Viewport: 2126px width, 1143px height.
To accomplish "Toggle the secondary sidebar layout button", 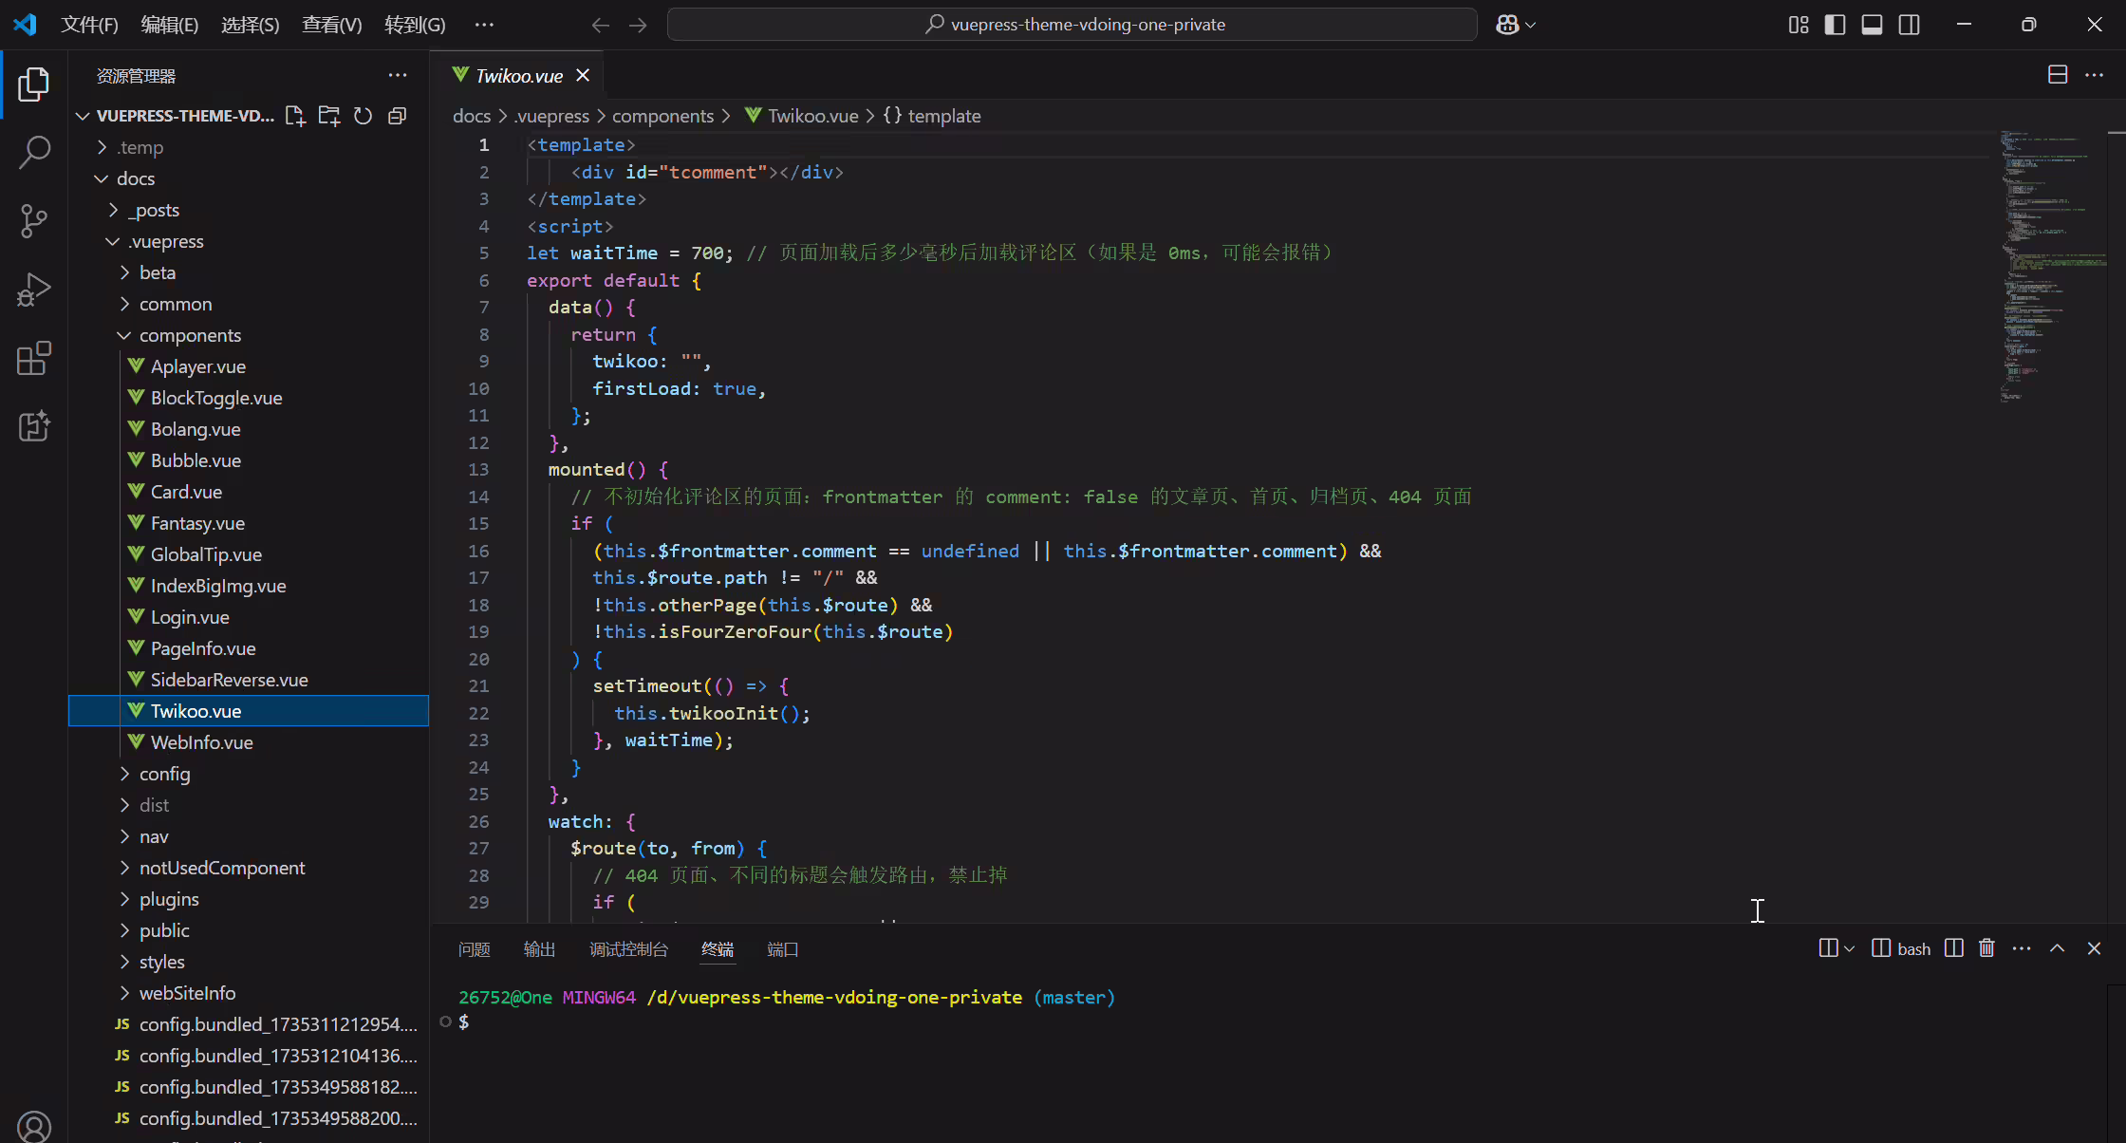I will coord(1909,25).
